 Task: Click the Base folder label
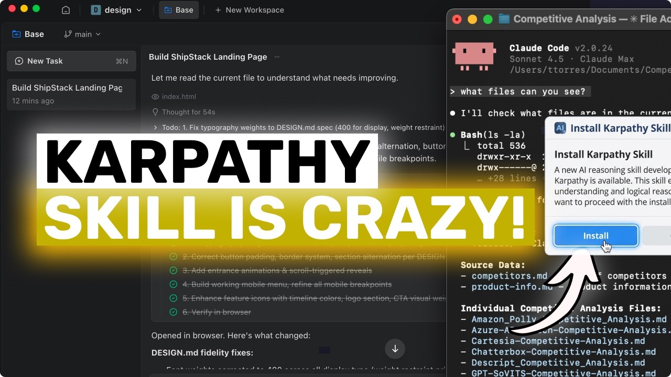tap(28, 34)
